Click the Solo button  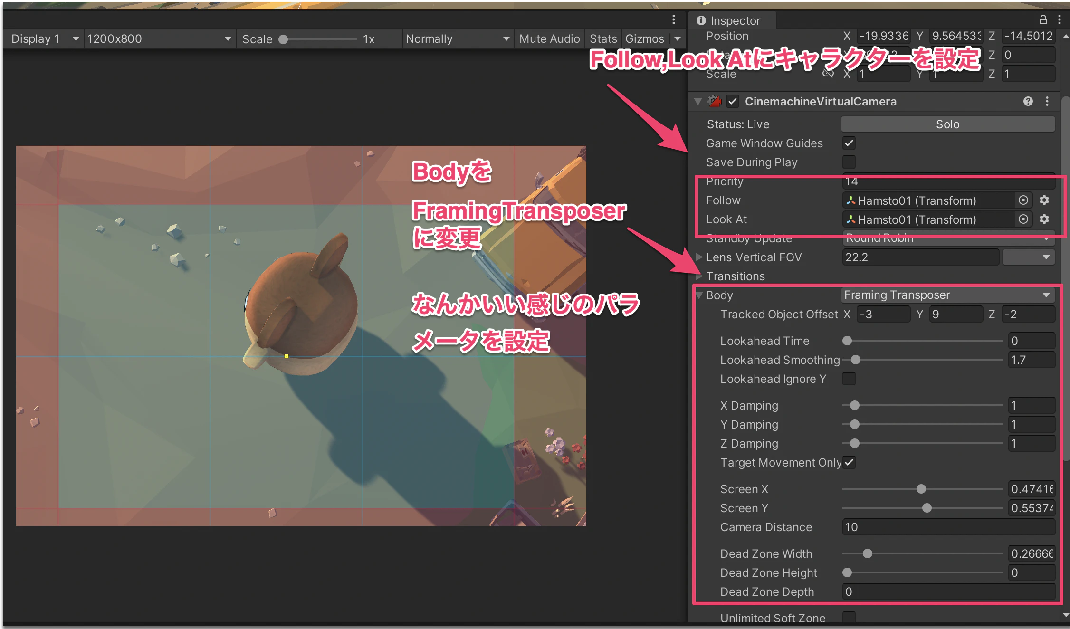tap(948, 124)
